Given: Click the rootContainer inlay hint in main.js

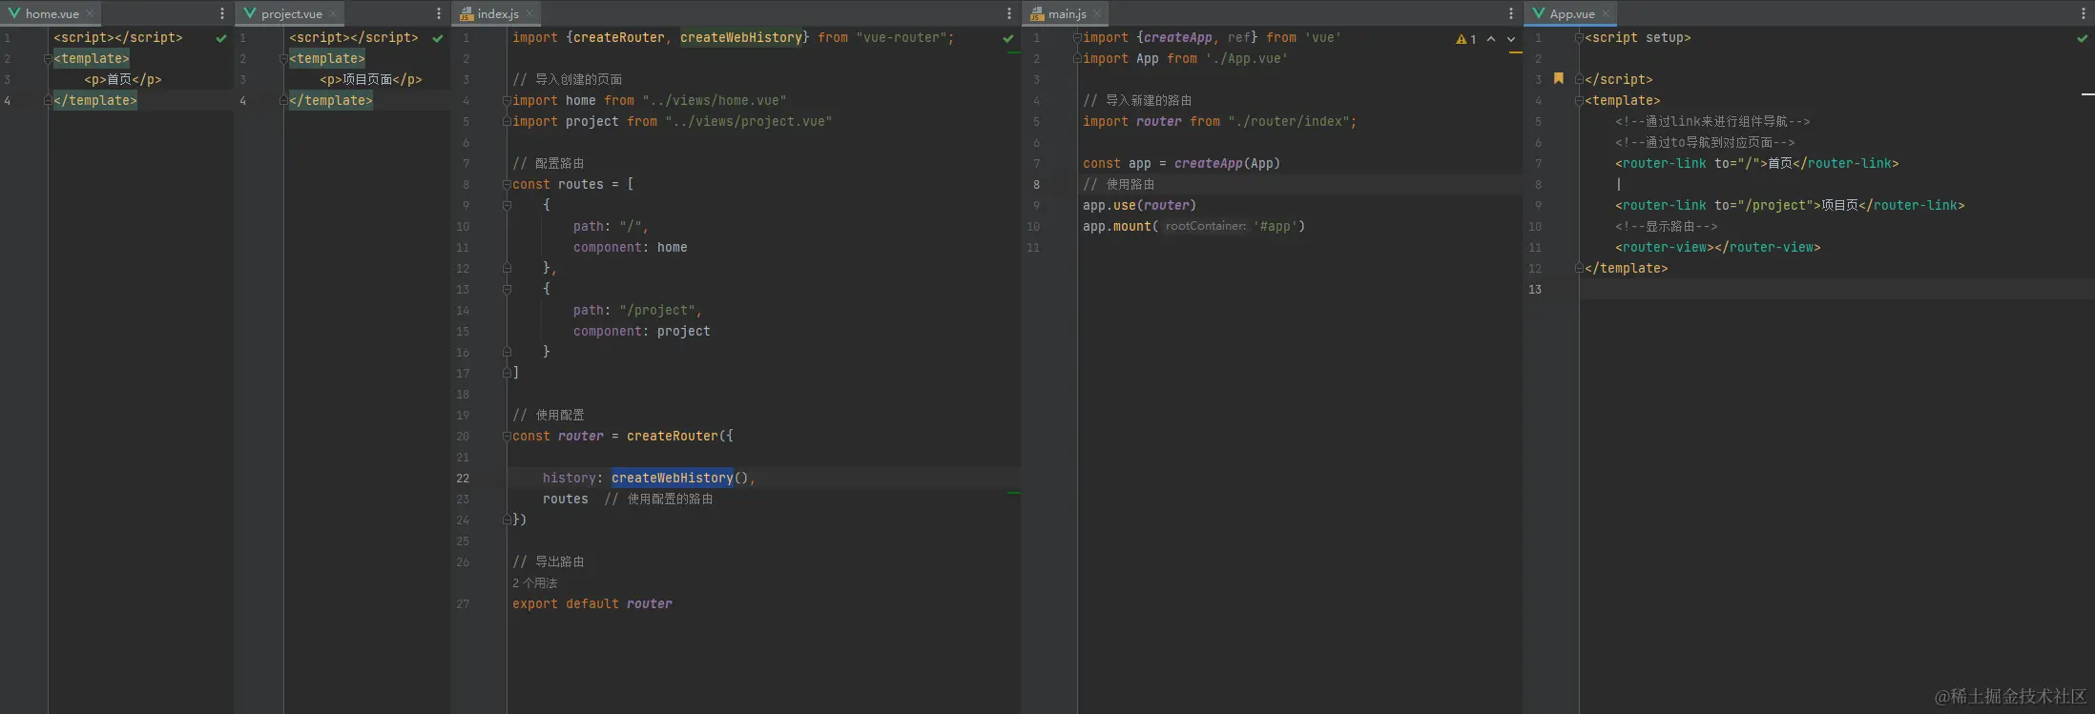Looking at the screenshot, I should [1206, 227].
